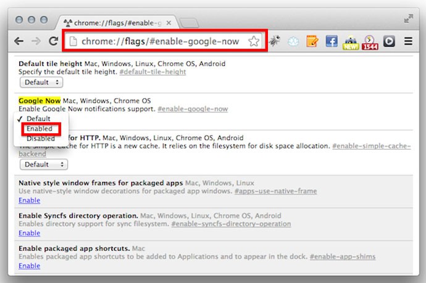Open Chrome's hamburger menu

click(x=408, y=41)
